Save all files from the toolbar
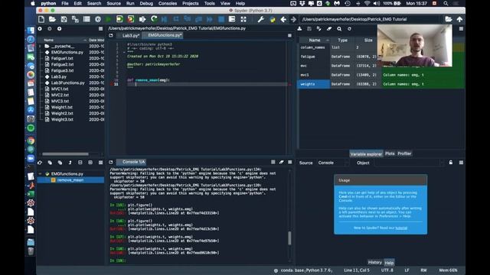 (x=75, y=19)
